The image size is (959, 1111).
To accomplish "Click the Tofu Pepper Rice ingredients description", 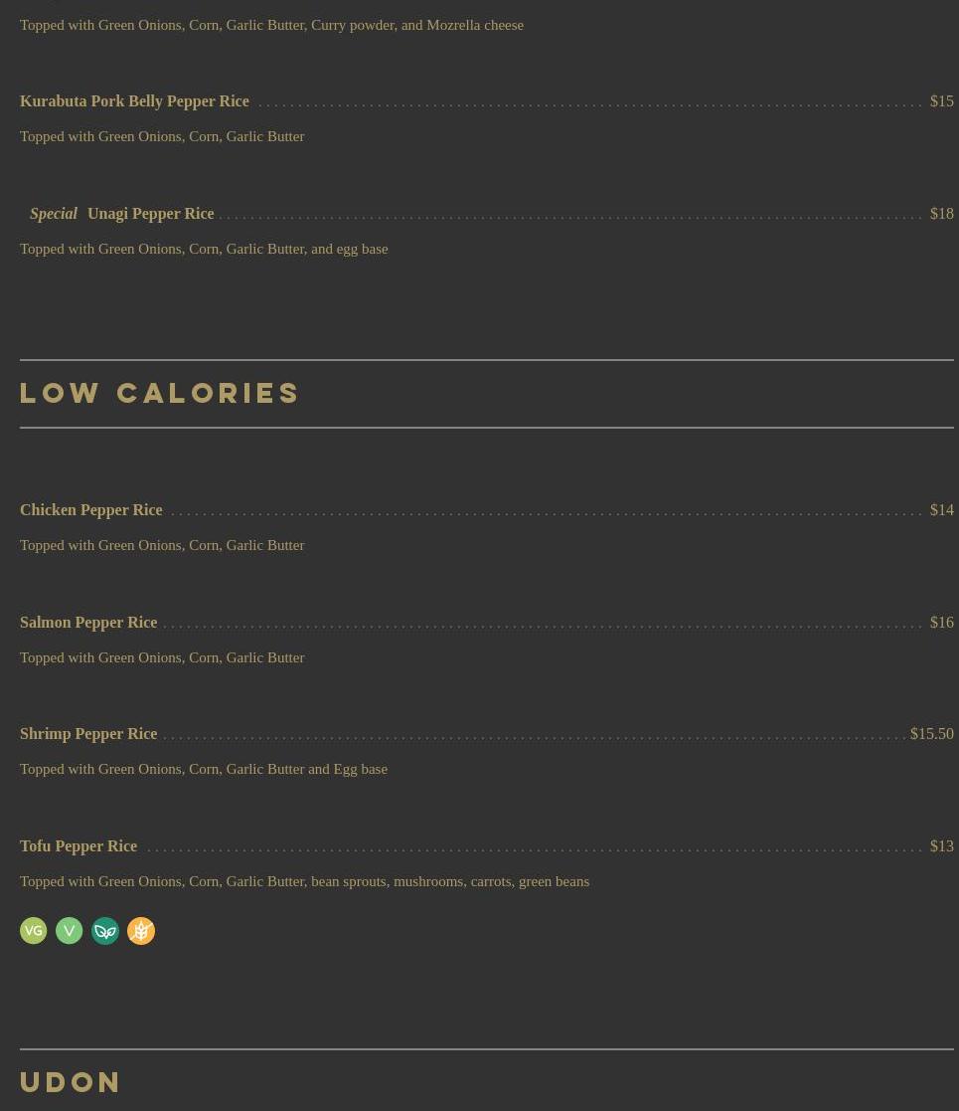I will 304,881.
